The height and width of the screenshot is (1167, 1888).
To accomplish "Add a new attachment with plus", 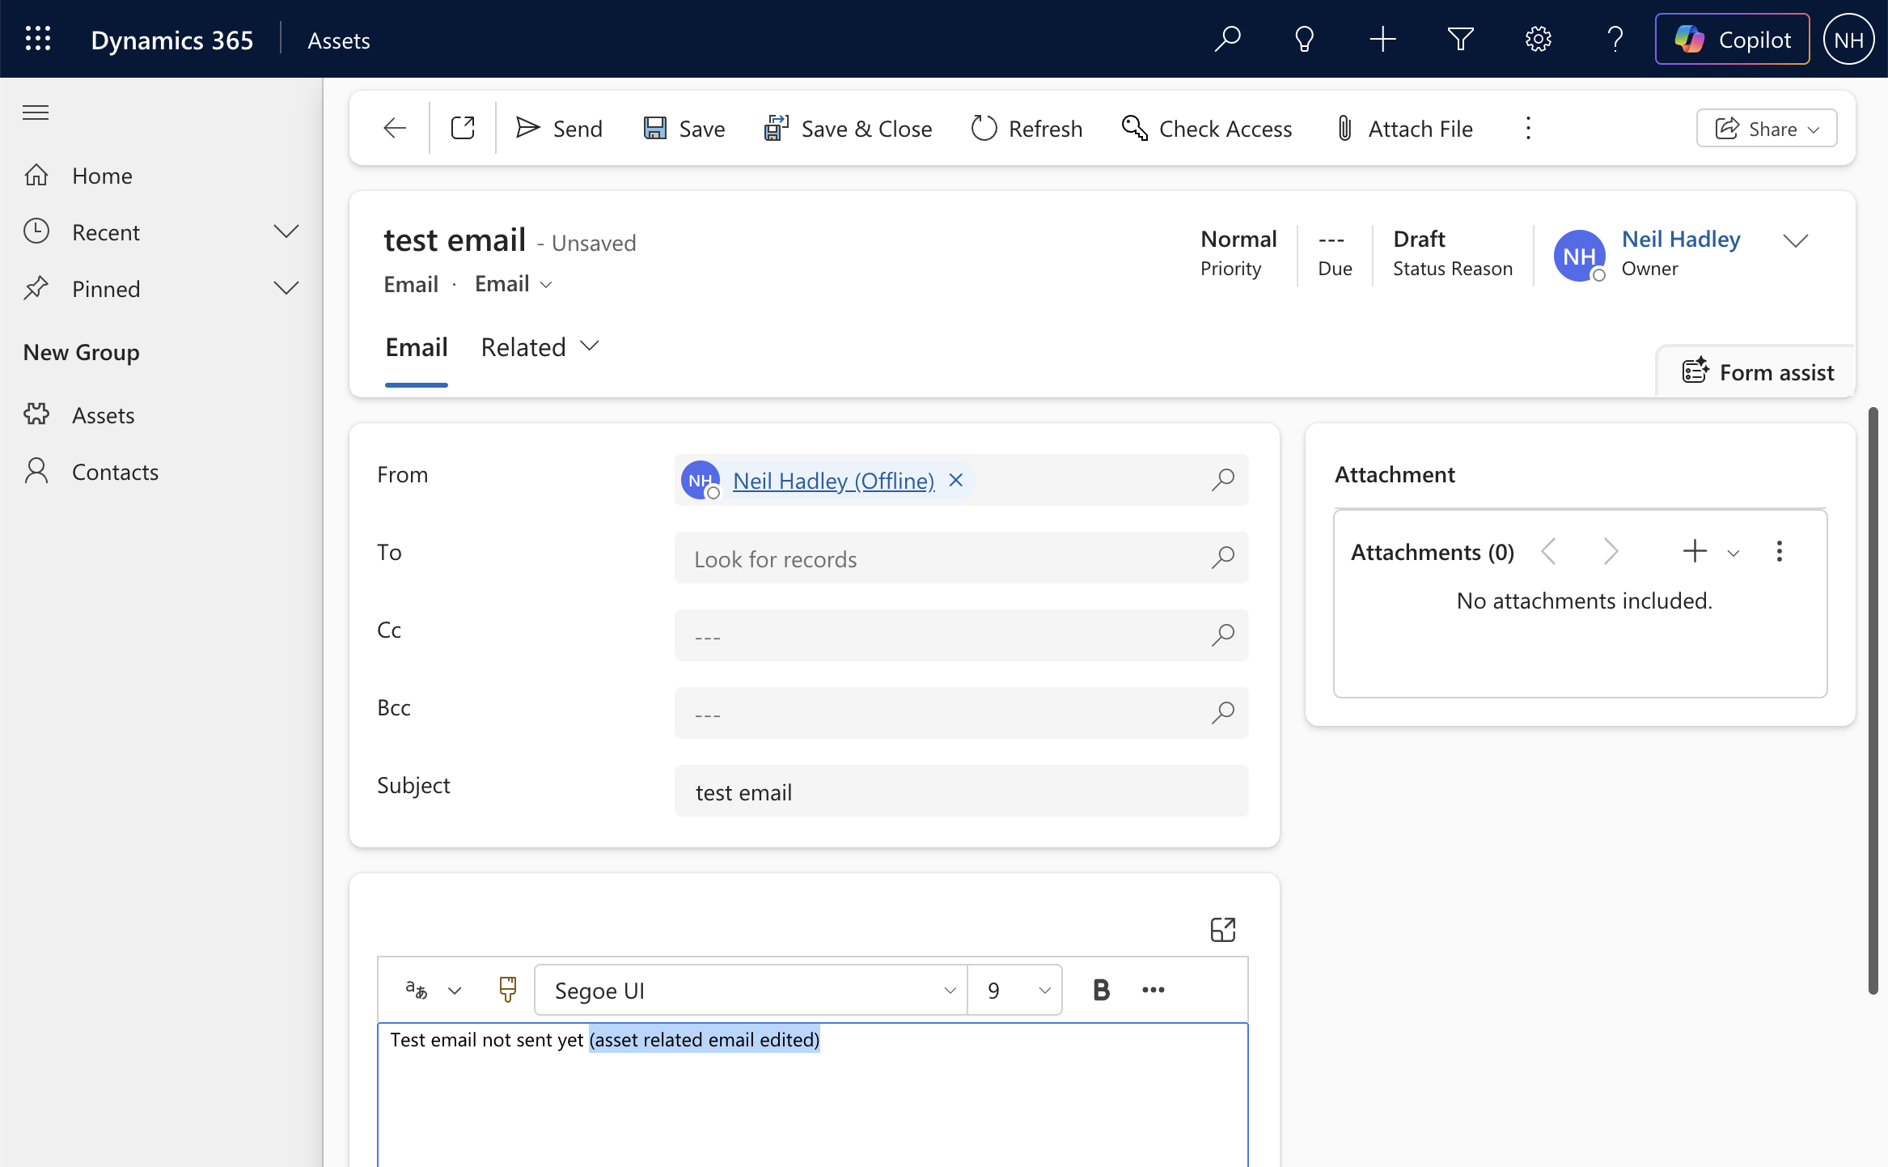I will pos(1695,552).
